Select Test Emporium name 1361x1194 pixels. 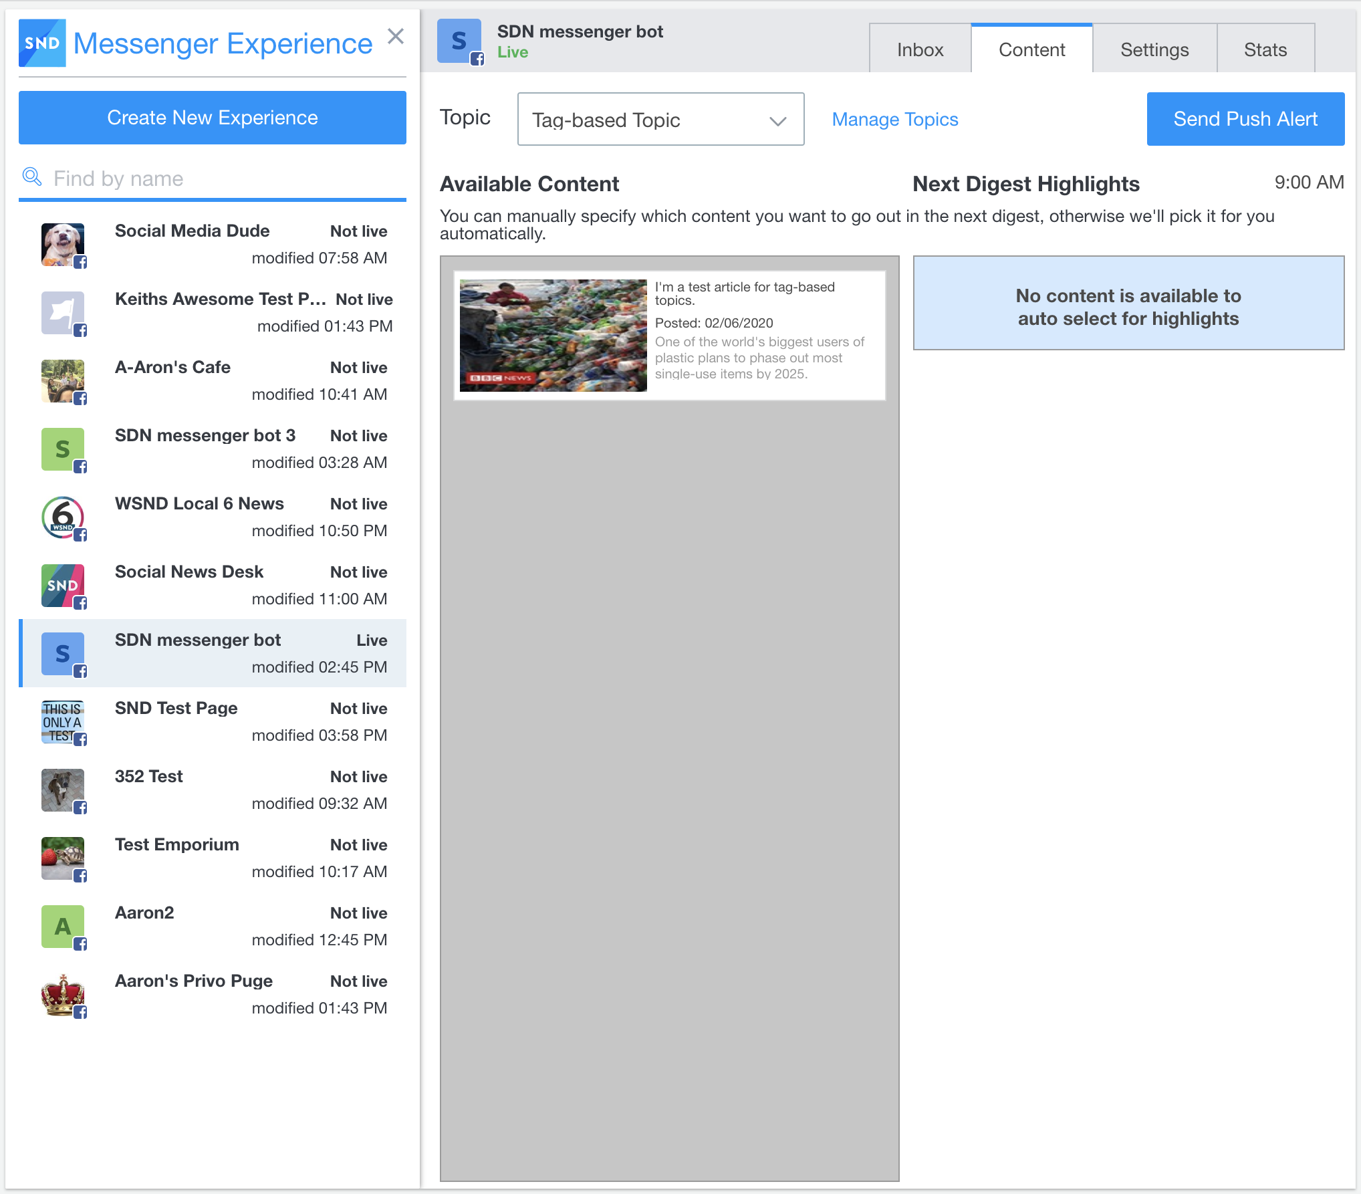pos(177,844)
